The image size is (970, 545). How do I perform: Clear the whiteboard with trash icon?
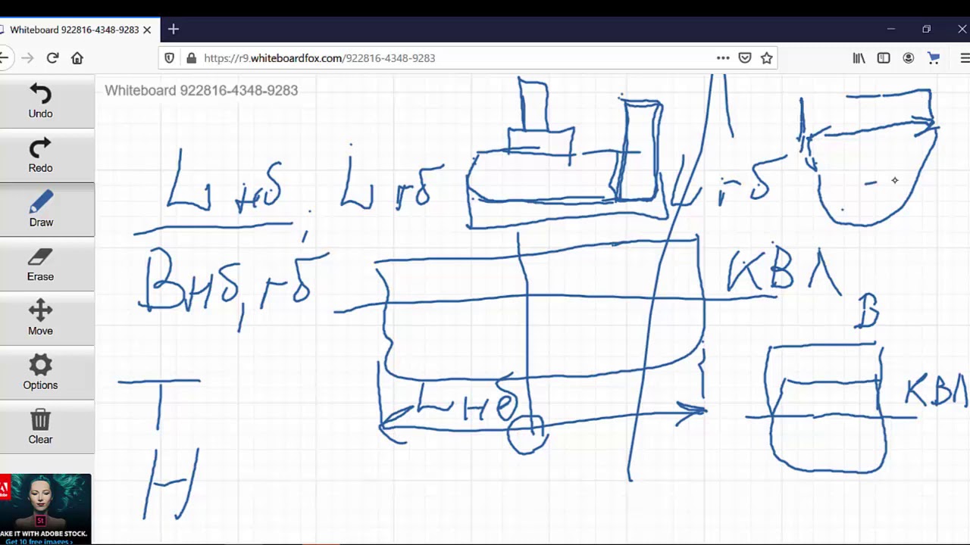pos(41,428)
